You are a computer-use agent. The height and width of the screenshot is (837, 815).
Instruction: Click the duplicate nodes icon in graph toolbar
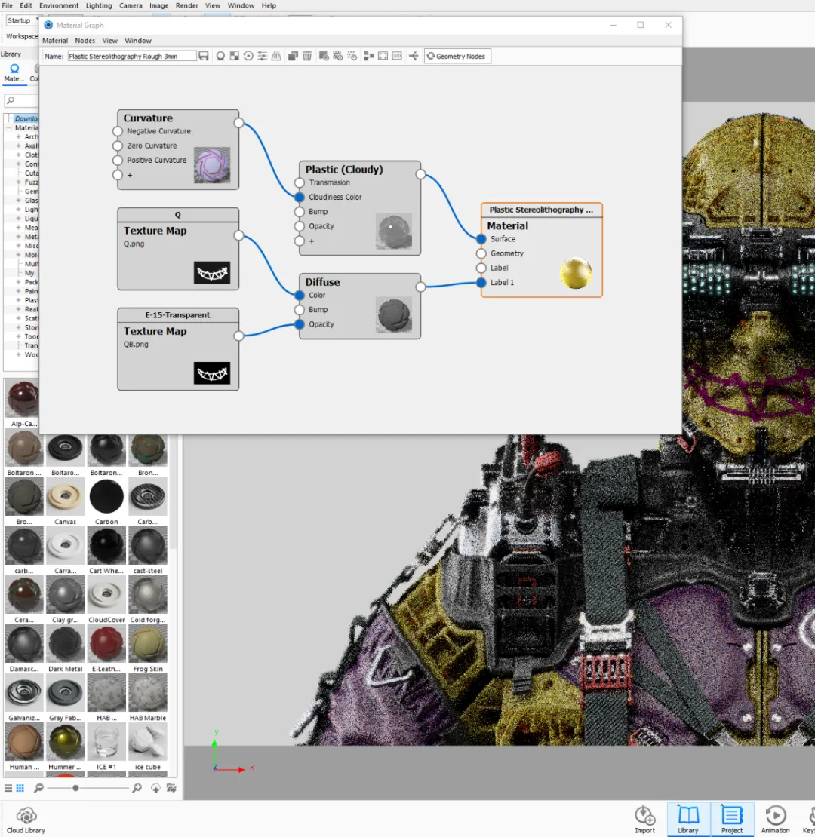pos(293,56)
